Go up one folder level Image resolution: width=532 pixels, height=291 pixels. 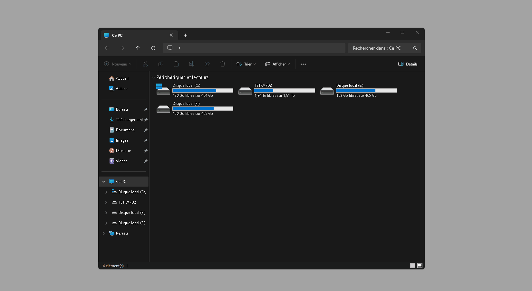(x=138, y=48)
